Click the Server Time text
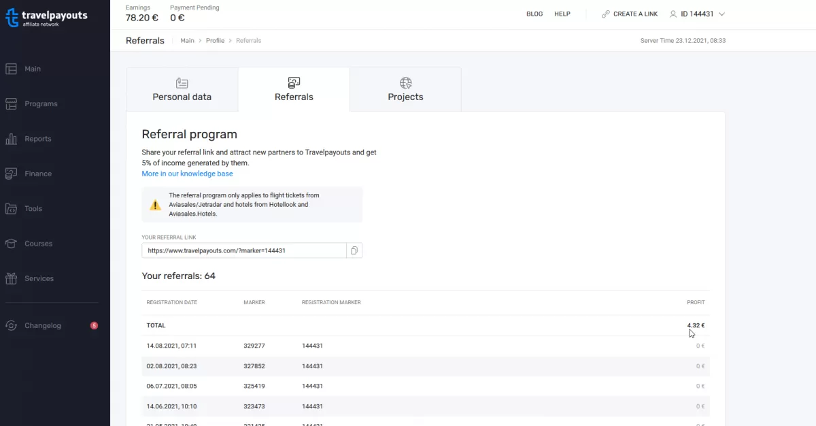This screenshot has height=426, width=816. [x=683, y=41]
